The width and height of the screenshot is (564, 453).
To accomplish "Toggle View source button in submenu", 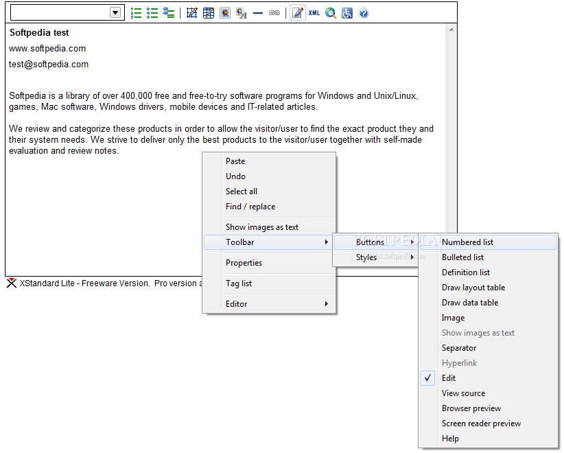I will click(x=488, y=393).
